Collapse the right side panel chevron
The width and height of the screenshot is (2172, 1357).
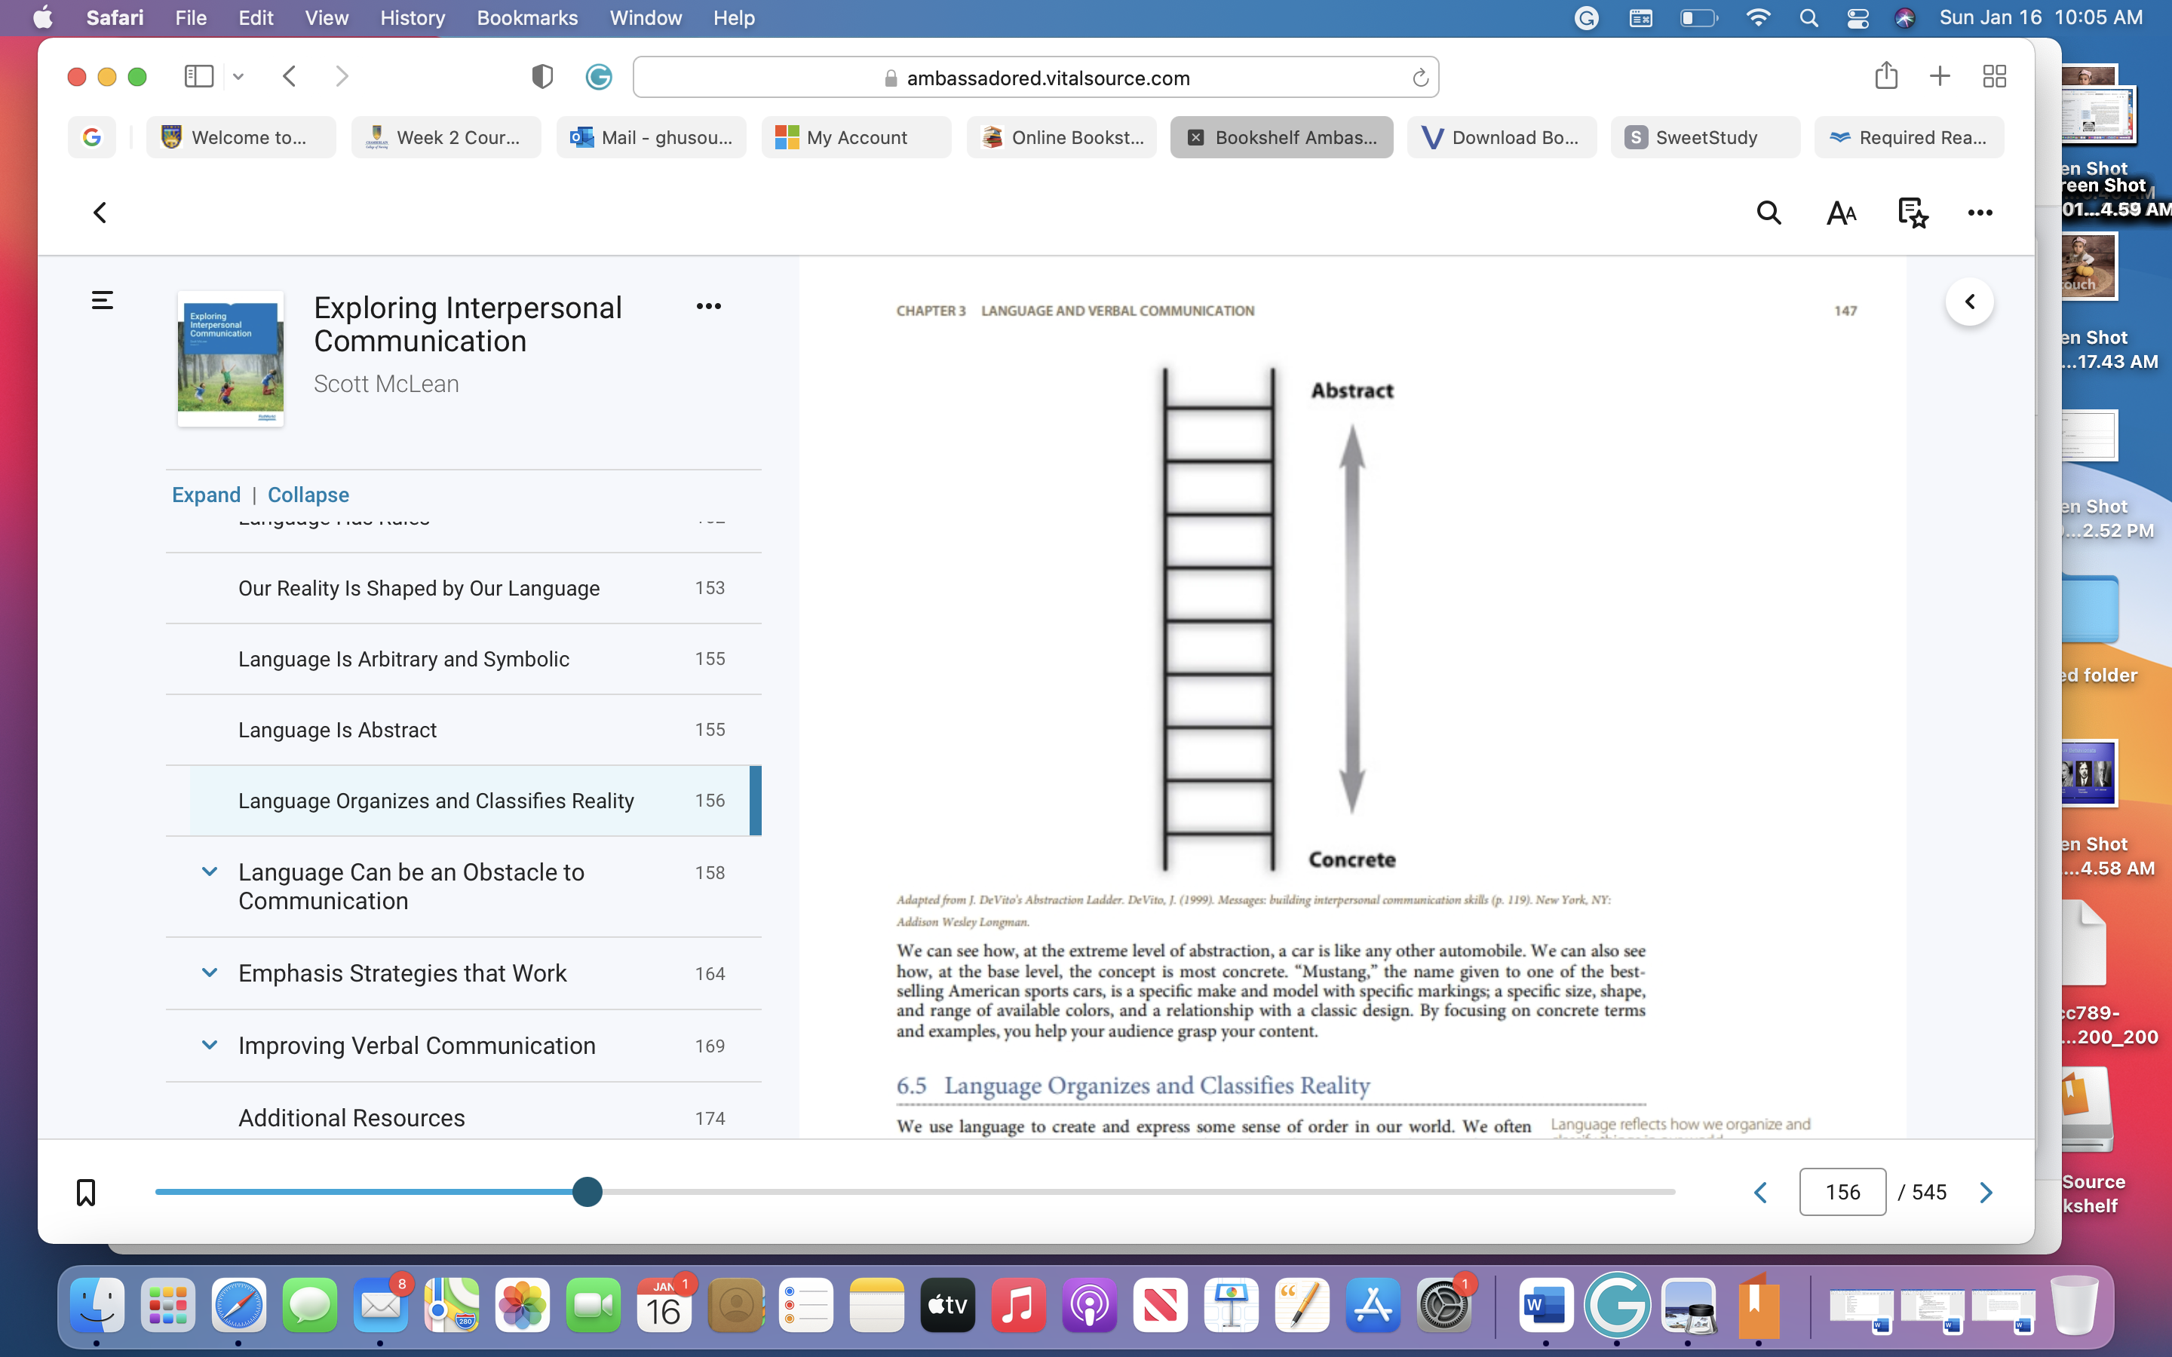click(x=1969, y=302)
